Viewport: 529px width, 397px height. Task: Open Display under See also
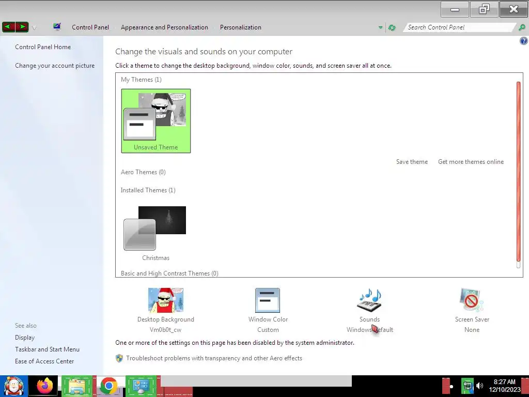coord(25,338)
